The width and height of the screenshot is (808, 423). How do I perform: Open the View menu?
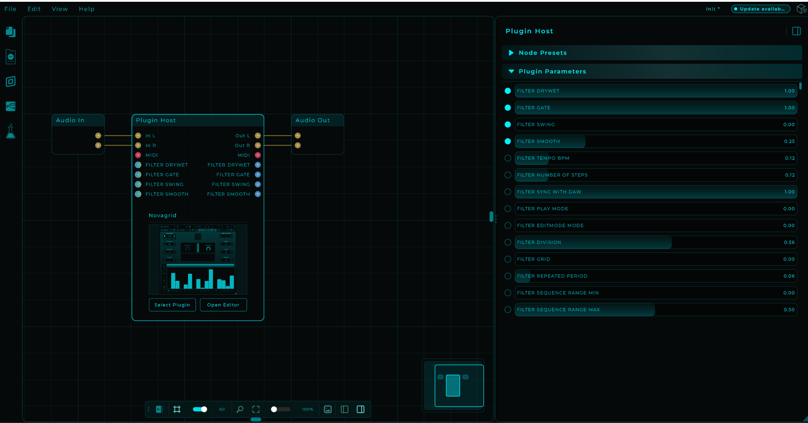point(60,9)
